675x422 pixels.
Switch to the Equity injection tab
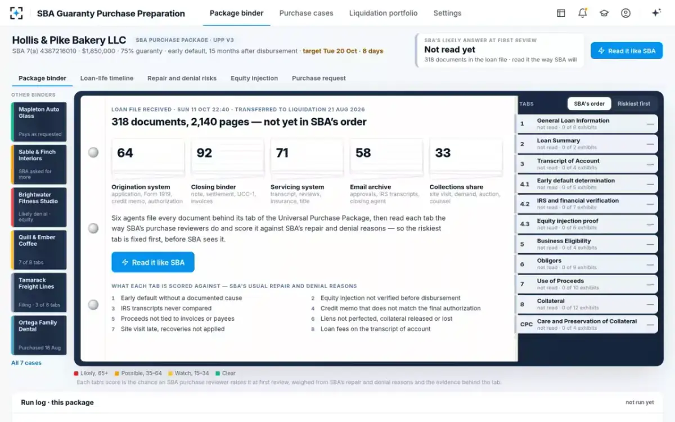[254, 78]
